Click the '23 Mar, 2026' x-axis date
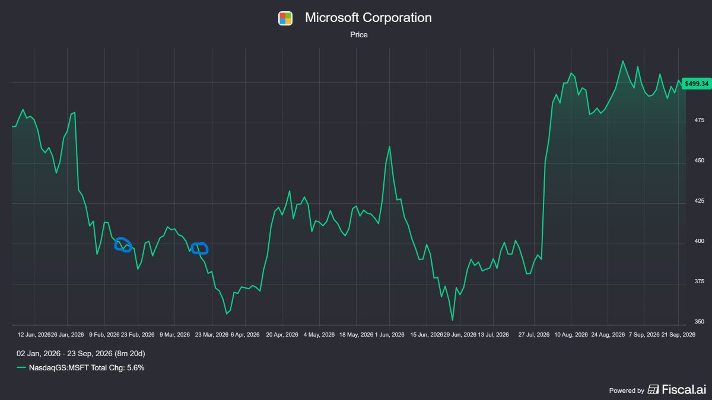The width and height of the screenshot is (712, 400). click(x=212, y=334)
